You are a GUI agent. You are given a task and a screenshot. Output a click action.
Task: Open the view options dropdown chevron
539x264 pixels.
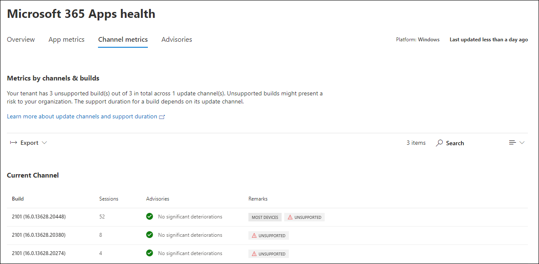pyautogui.click(x=522, y=143)
